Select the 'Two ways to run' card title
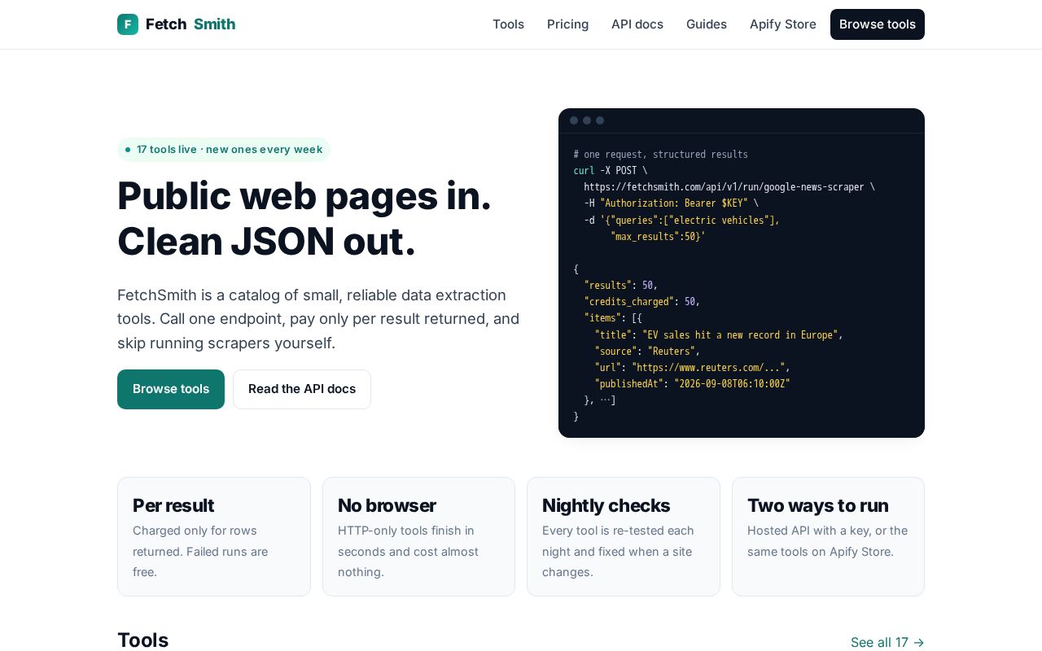The height and width of the screenshot is (651, 1042). pyautogui.click(x=818, y=505)
